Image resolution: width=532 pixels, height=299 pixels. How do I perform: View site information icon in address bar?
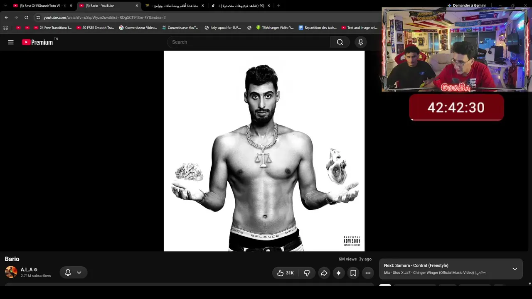click(38, 17)
